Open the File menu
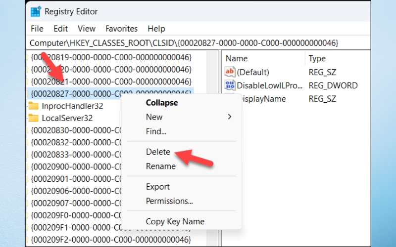396x247 pixels. 37,29
